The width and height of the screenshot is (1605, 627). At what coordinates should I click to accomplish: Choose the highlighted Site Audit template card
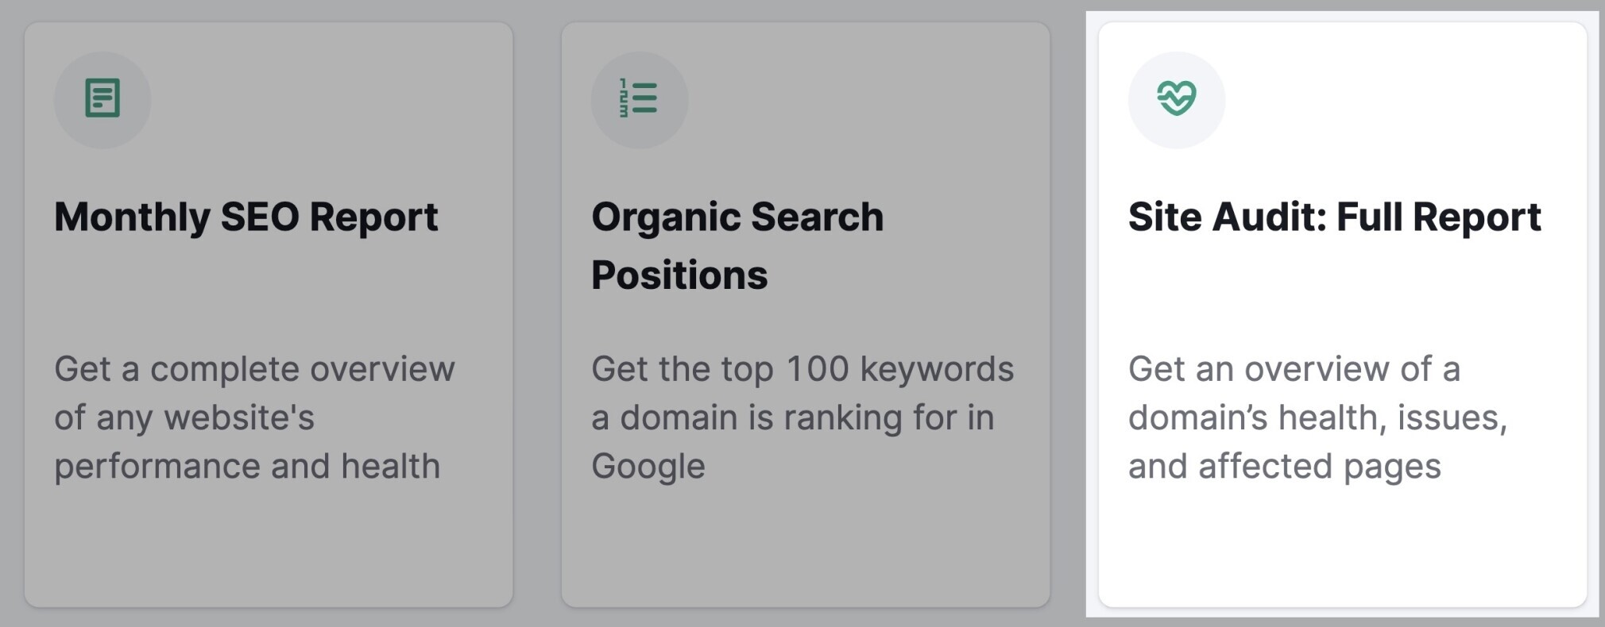1343,314
